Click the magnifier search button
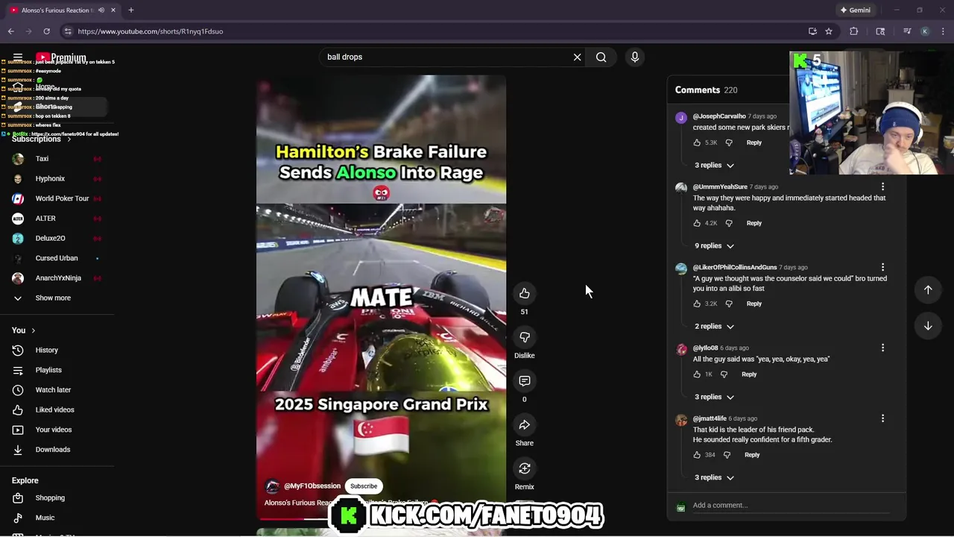The image size is (954, 537). pyautogui.click(x=601, y=57)
